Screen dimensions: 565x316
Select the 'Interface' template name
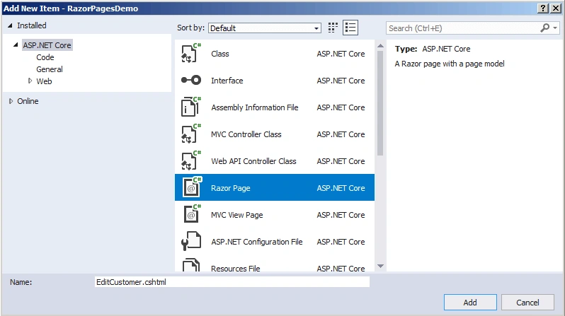pos(227,81)
